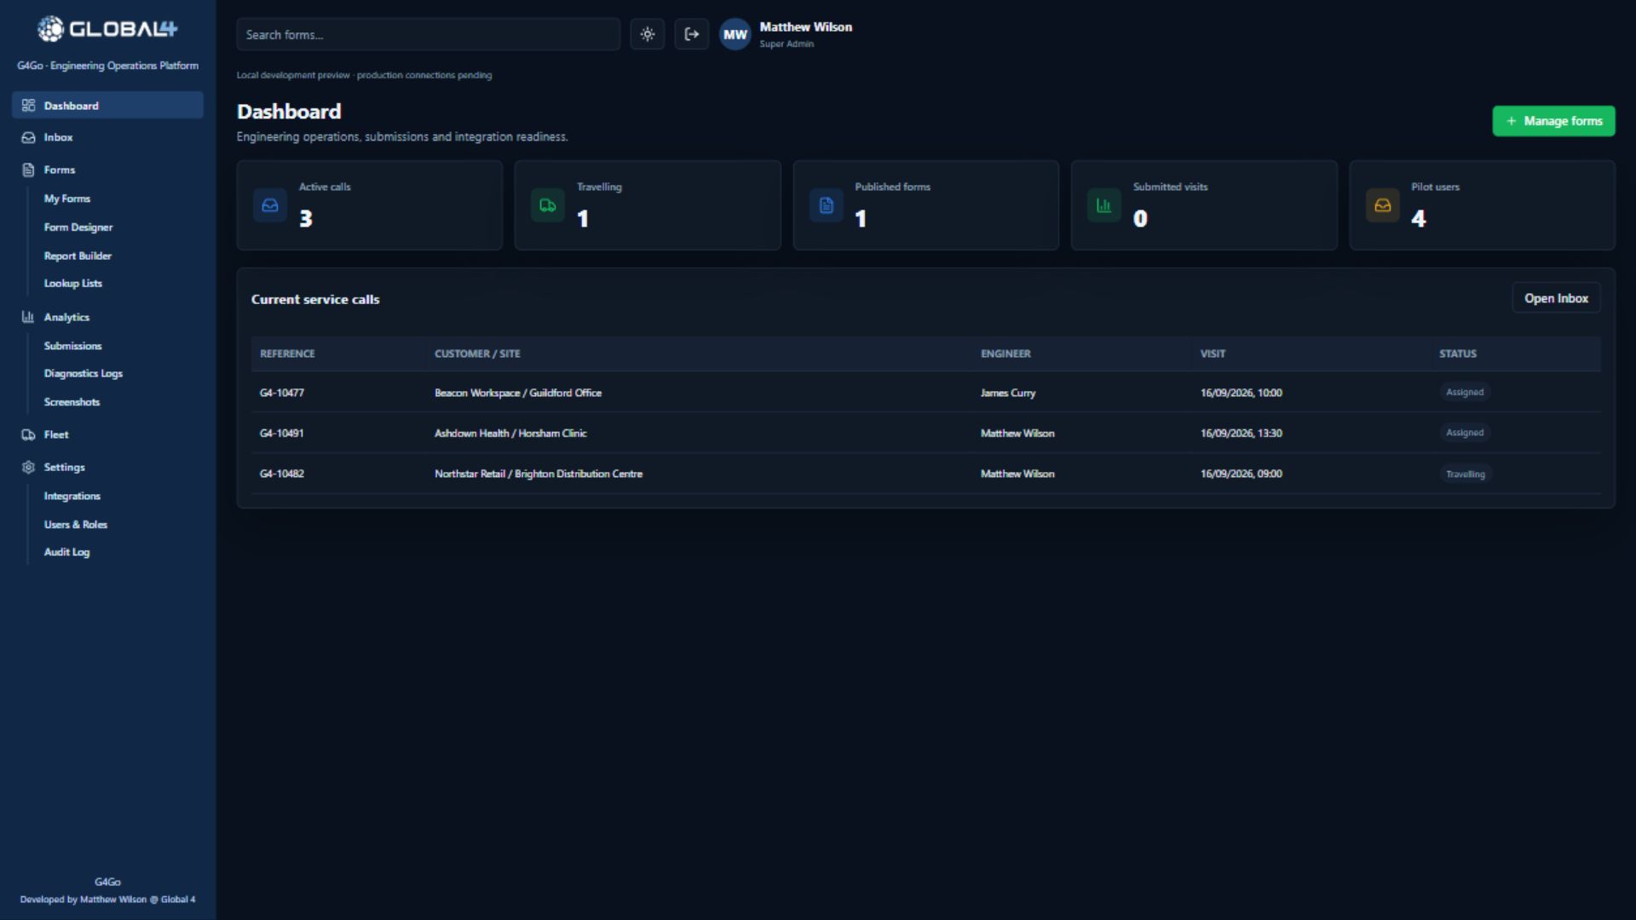The image size is (1636, 920).
Task: Click the Forms document icon in sidebar
Action: 28,170
